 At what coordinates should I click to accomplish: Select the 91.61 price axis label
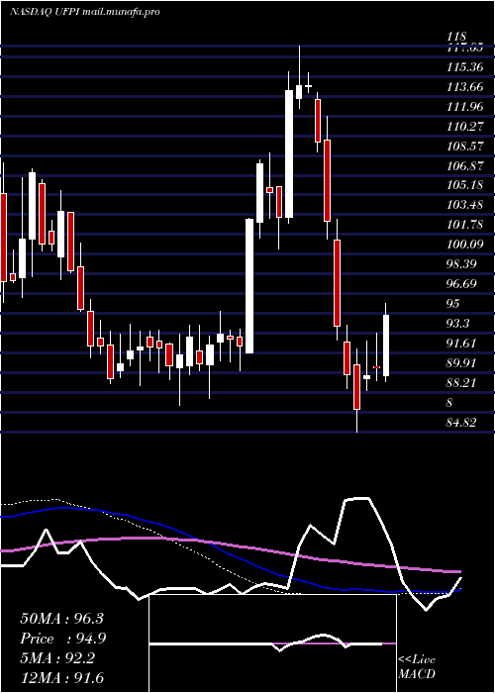pyautogui.click(x=462, y=343)
